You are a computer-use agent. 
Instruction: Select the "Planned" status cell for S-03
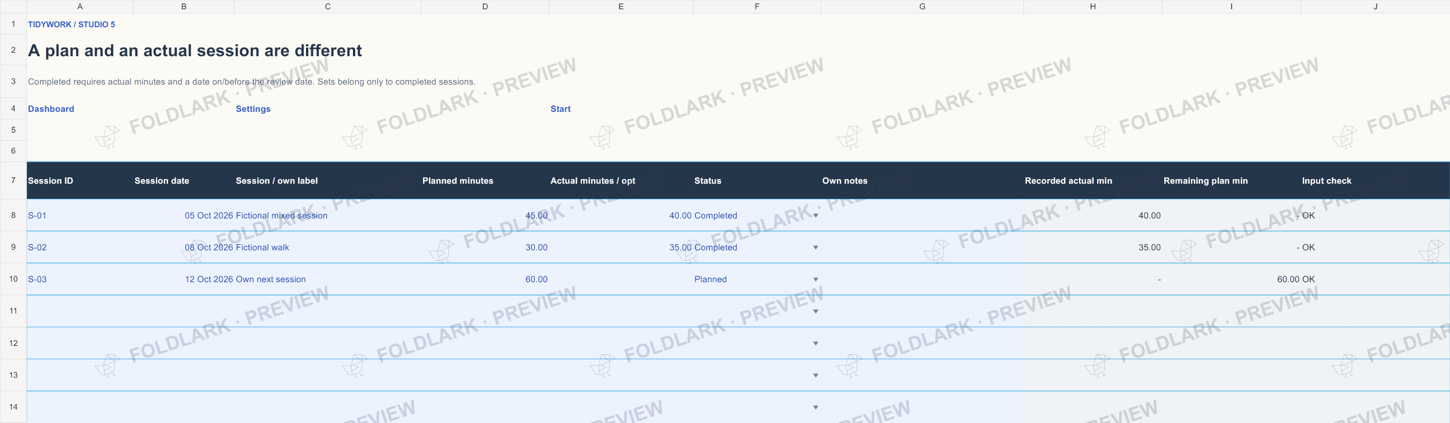tap(757, 279)
